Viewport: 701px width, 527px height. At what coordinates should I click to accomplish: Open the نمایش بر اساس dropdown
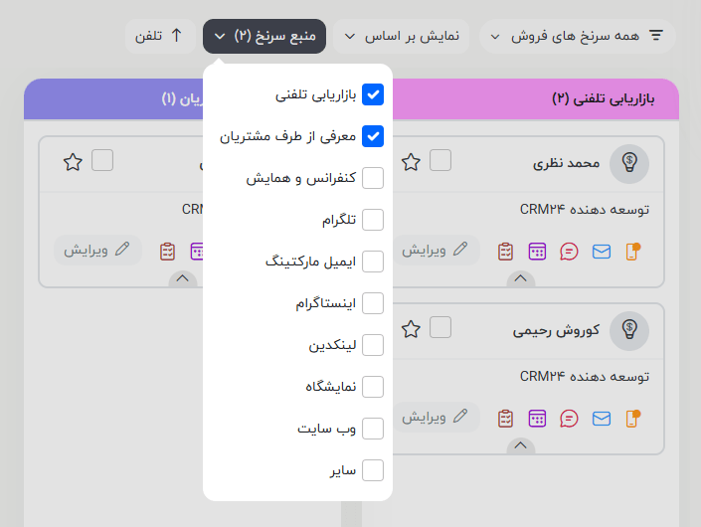pyautogui.click(x=403, y=37)
